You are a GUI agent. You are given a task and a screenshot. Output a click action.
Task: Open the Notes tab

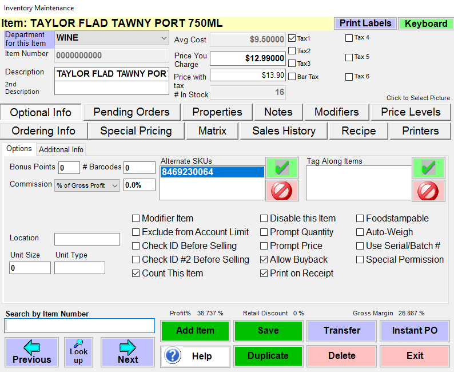coord(278,112)
